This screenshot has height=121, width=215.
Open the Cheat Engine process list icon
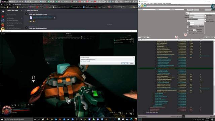coord(139,6)
